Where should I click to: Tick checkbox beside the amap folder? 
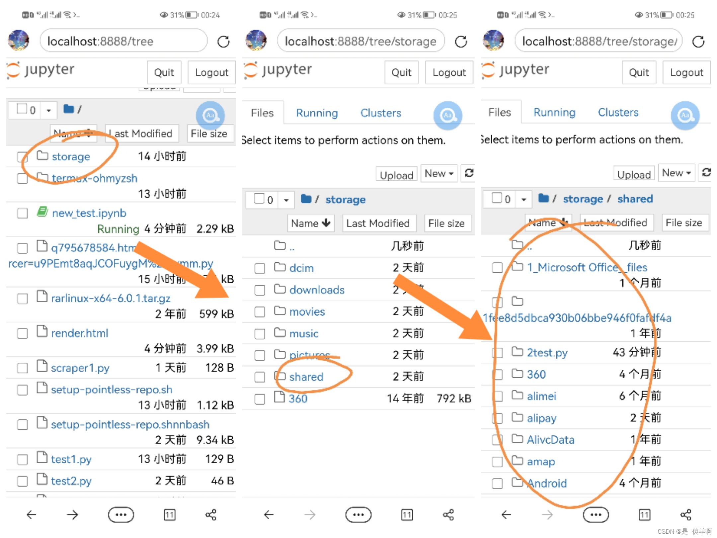[497, 462]
